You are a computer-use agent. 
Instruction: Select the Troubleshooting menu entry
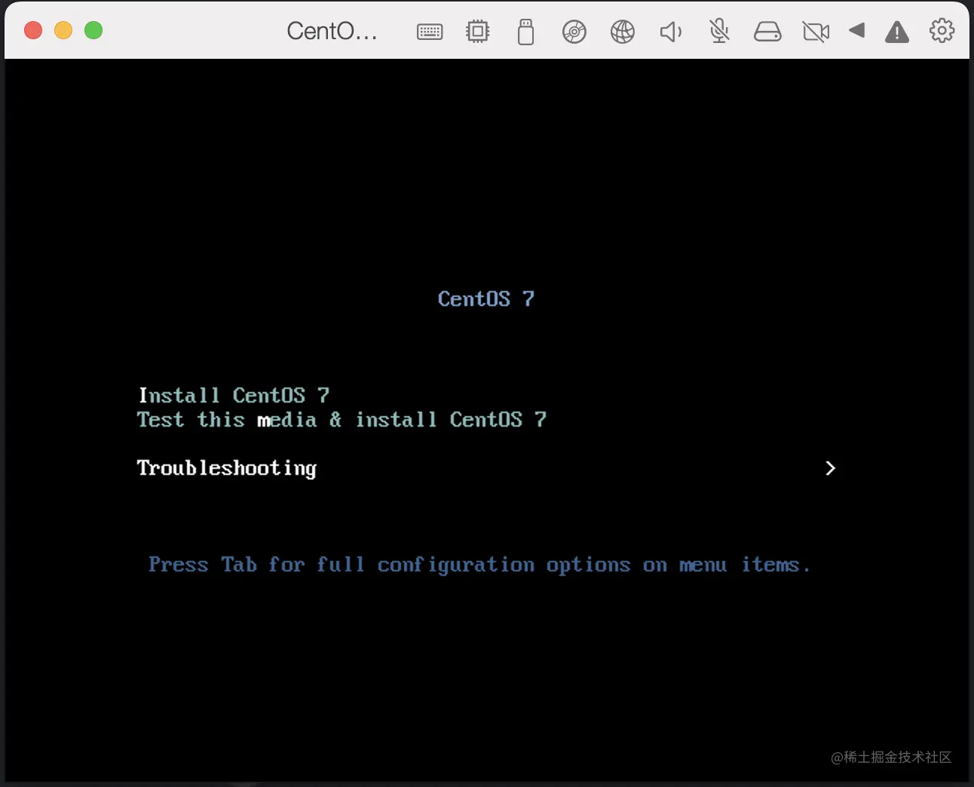click(226, 468)
